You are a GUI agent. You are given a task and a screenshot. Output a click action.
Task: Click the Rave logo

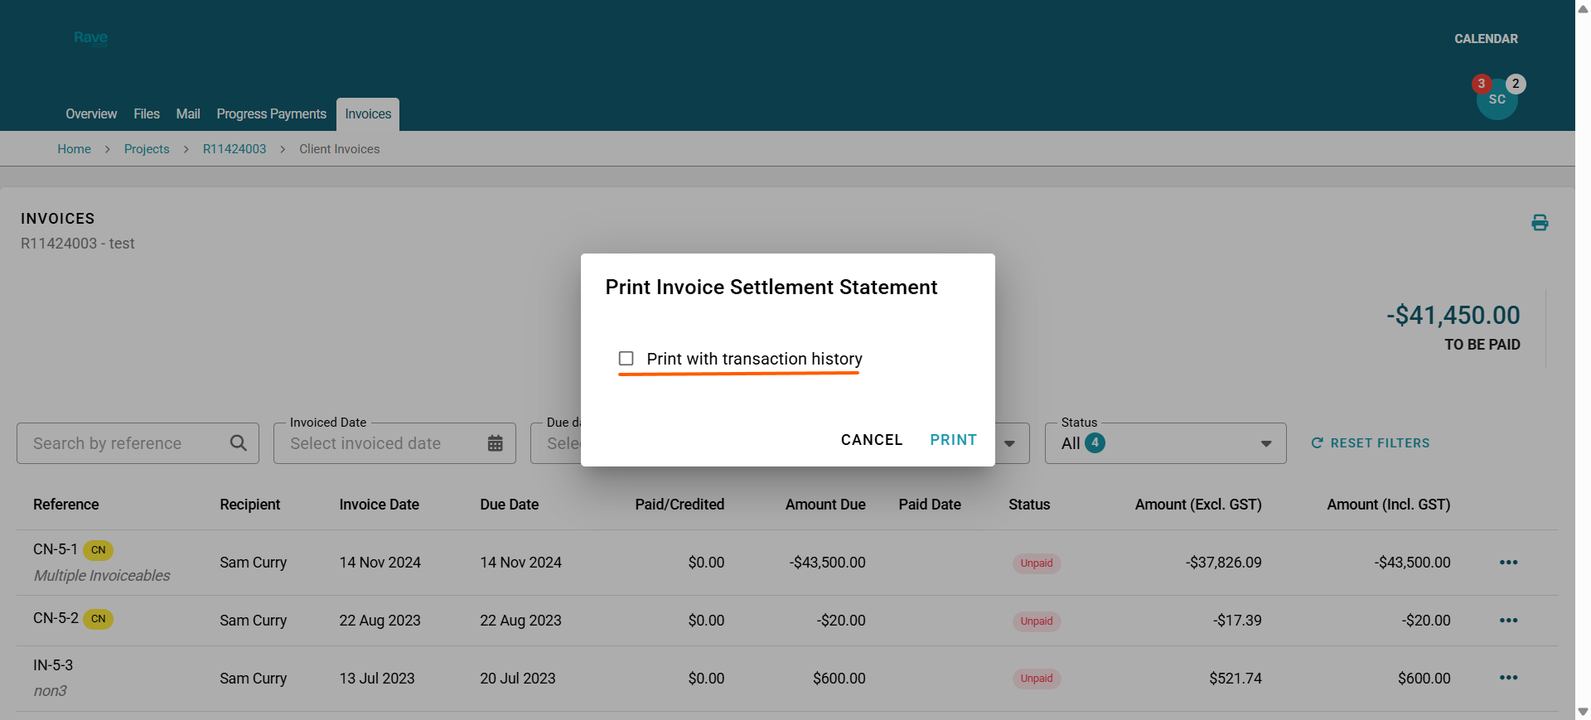click(90, 38)
